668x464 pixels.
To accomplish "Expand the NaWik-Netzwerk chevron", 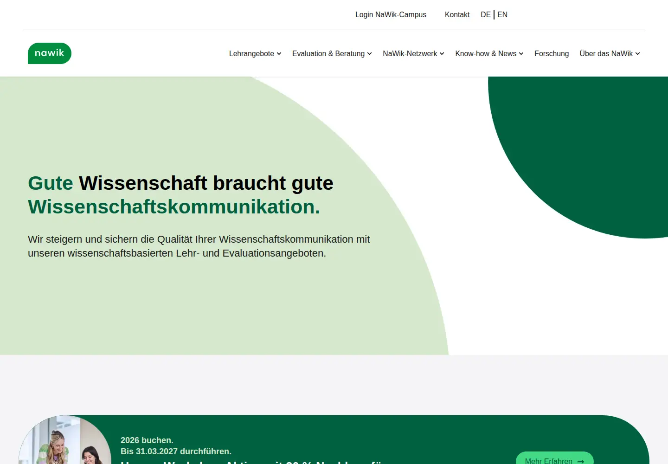I will point(442,54).
